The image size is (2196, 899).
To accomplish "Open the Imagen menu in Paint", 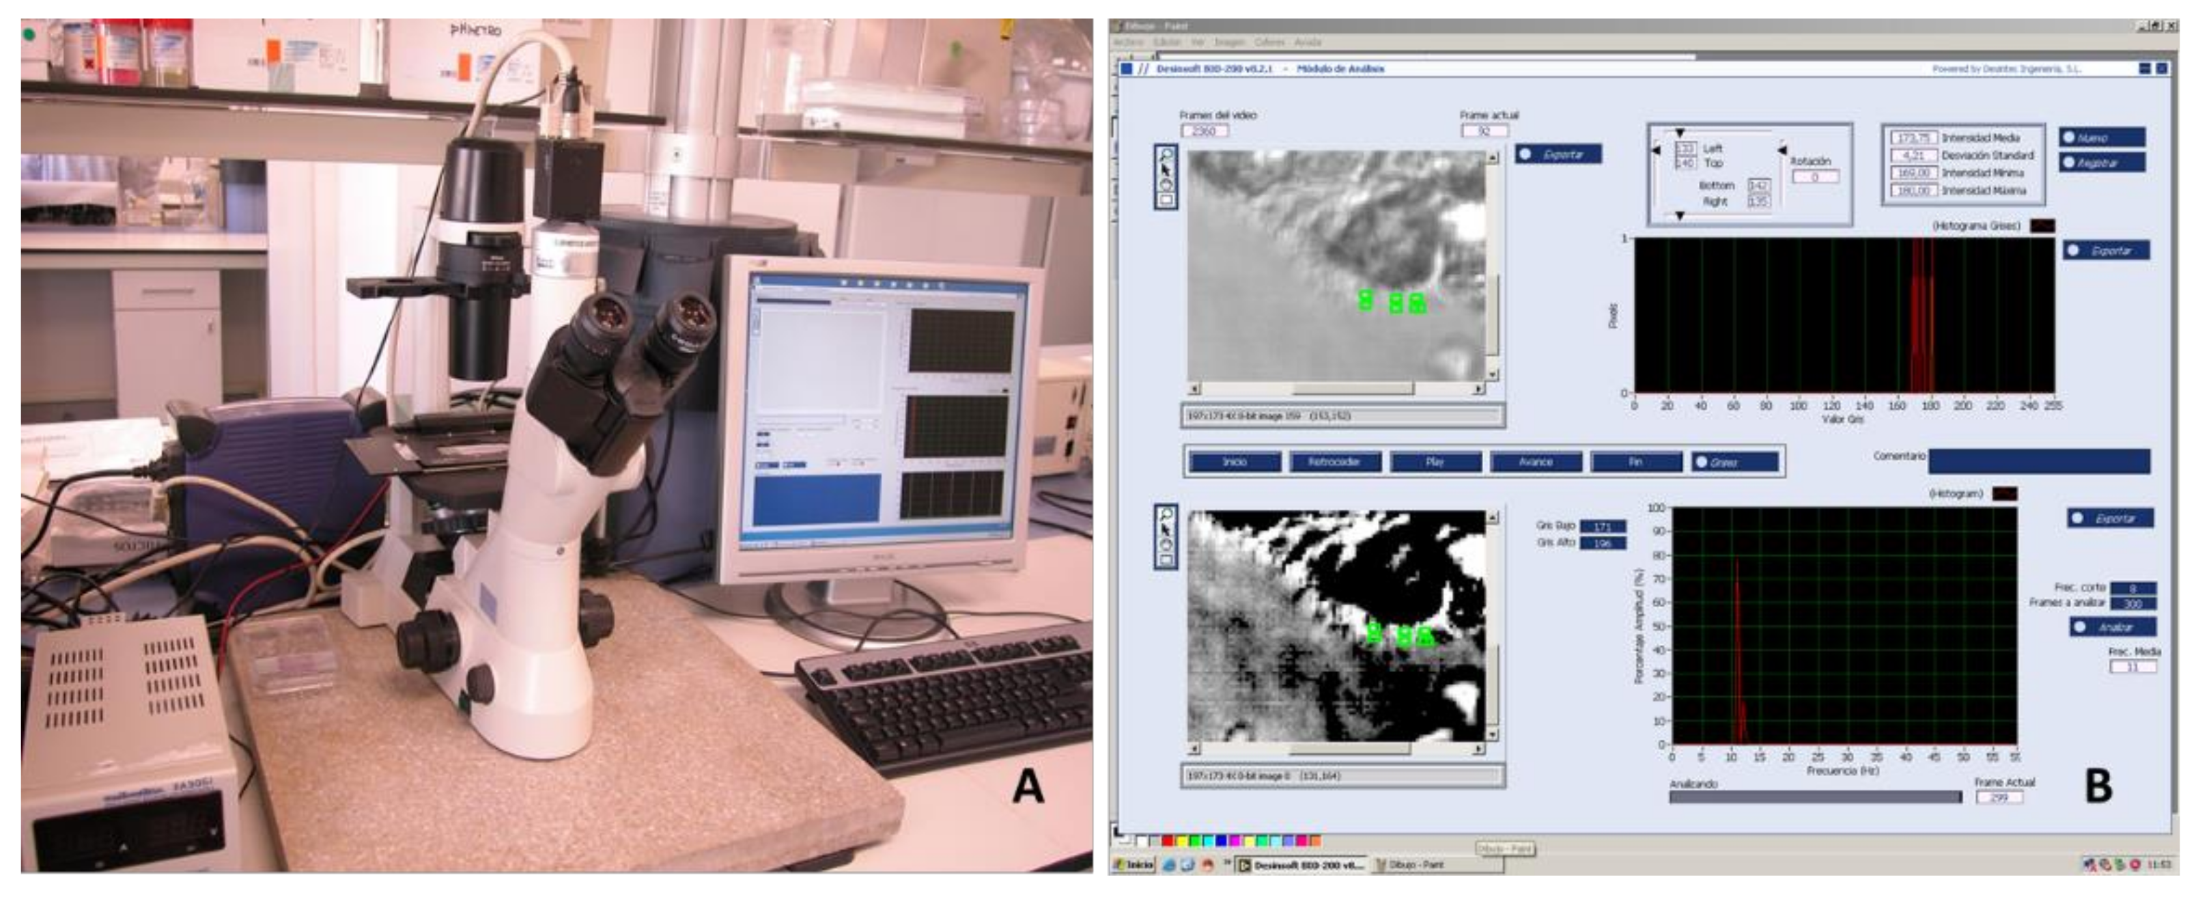I will coord(1230,42).
